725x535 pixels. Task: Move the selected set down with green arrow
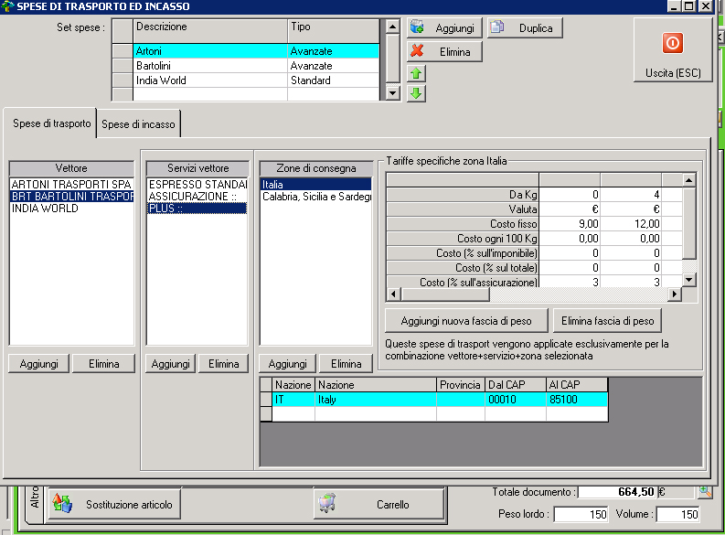tap(417, 93)
